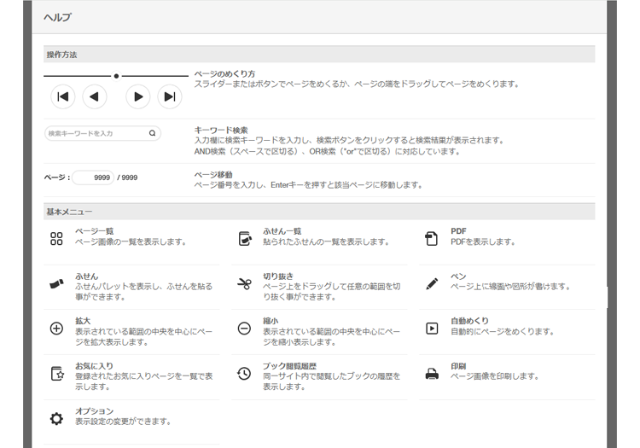The image size is (640, 448).
Task: Open the オプション gear icon
Action: click(x=56, y=418)
